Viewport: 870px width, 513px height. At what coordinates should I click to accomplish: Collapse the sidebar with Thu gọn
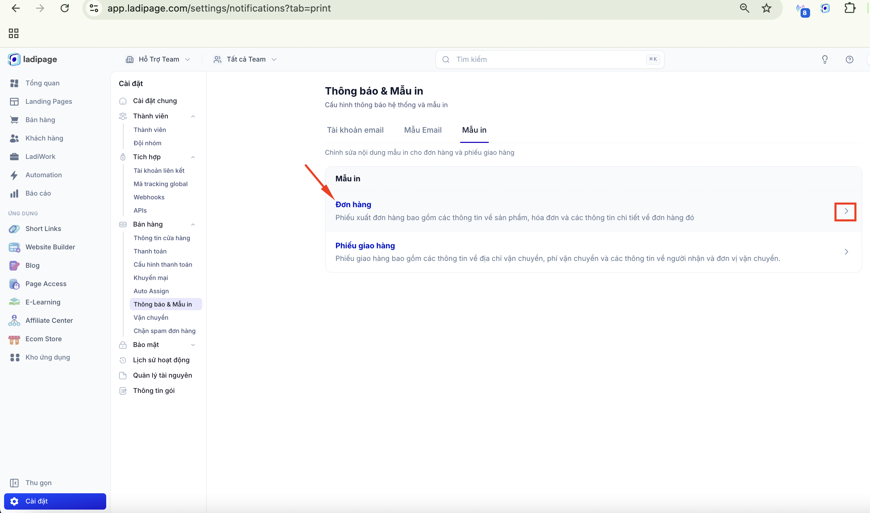coord(38,482)
